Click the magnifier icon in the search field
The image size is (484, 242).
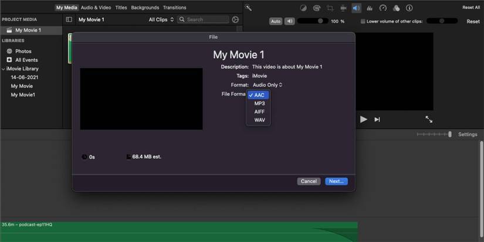[182, 19]
